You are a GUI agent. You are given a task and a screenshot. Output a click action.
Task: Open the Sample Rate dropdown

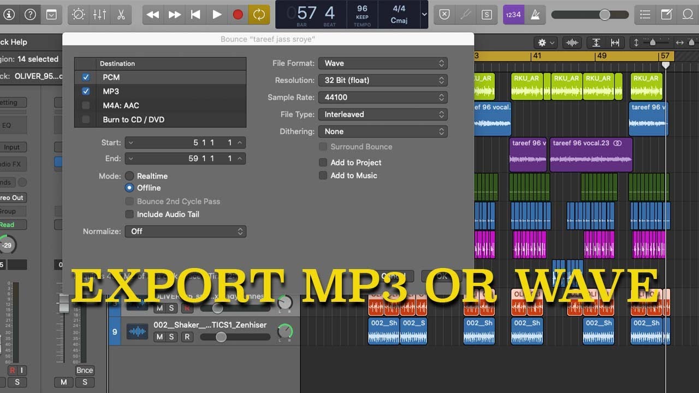[383, 97]
